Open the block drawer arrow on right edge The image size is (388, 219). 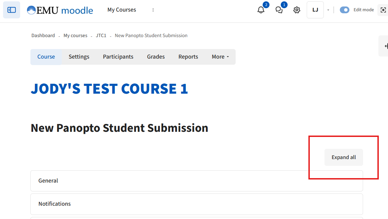pos(385,46)
